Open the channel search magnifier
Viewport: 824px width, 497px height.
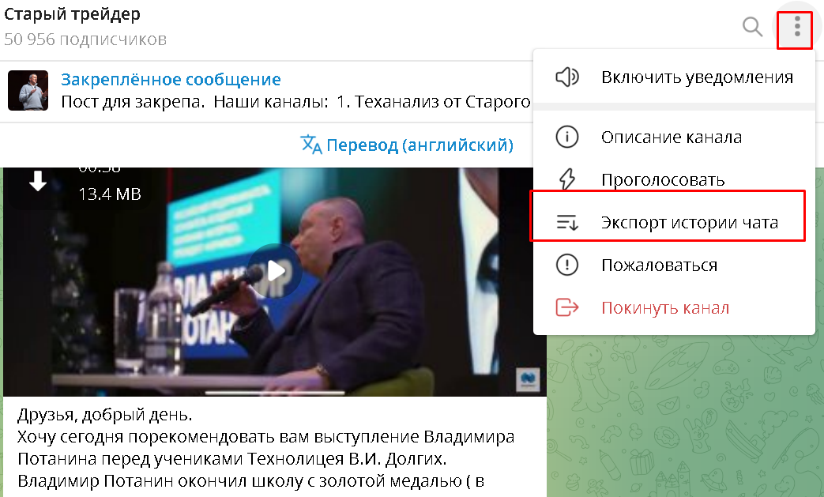[752, 26]
